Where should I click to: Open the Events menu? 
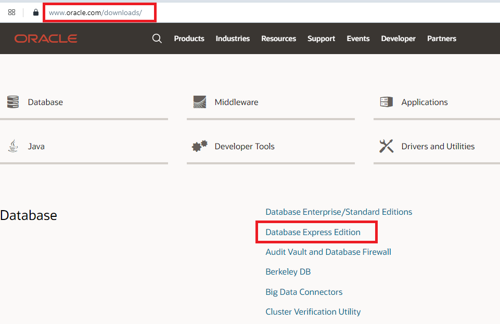click(358, 38)
